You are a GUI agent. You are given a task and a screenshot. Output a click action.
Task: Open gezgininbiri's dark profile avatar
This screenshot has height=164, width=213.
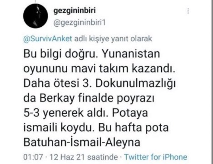35,16
